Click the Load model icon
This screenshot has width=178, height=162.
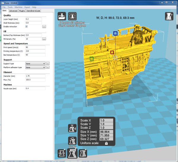pyautogui.click(x=62, y=16)
